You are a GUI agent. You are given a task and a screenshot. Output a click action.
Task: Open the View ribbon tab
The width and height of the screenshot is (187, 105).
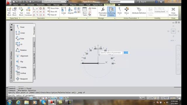pos(49,5)
